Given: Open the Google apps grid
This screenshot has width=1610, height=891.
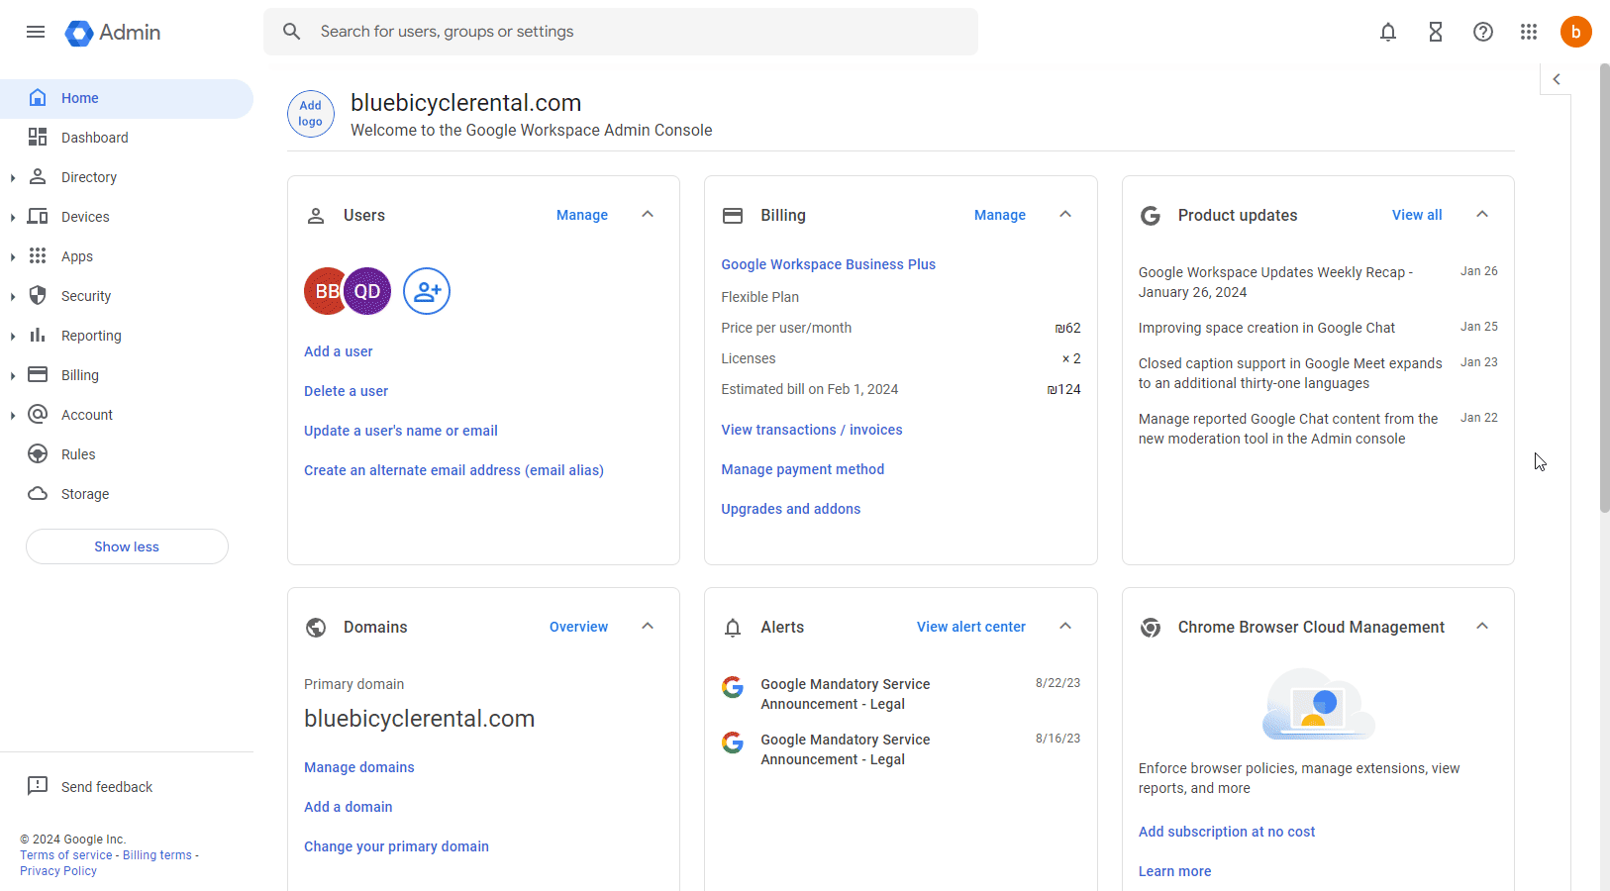Looking at the screenshot, I should point(1529,32).
